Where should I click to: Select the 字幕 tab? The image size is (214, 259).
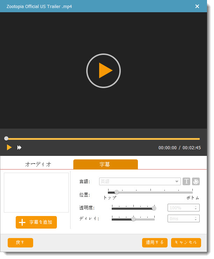click(x=105, y=164)
